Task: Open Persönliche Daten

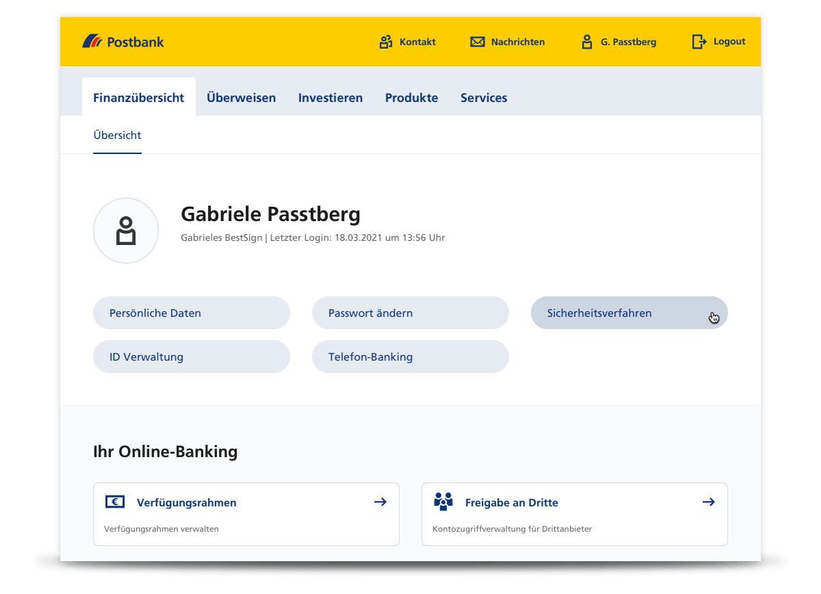Action: pos(192,313)
